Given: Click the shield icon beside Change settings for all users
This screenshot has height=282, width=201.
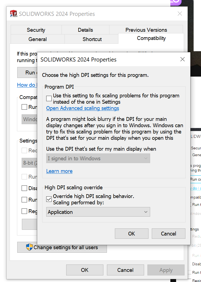Looking at the screenshot, I should (x=29, y=247).
